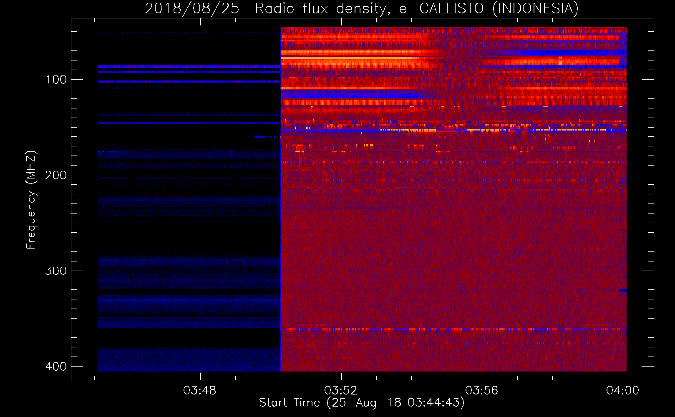Click the 200 frequency tick label
Viewport: 675px width, 417px height.
pyautogui.click(x=56, y=175)
